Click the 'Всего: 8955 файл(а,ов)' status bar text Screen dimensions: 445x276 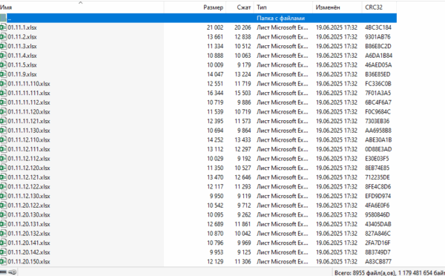tap(365, 273)
